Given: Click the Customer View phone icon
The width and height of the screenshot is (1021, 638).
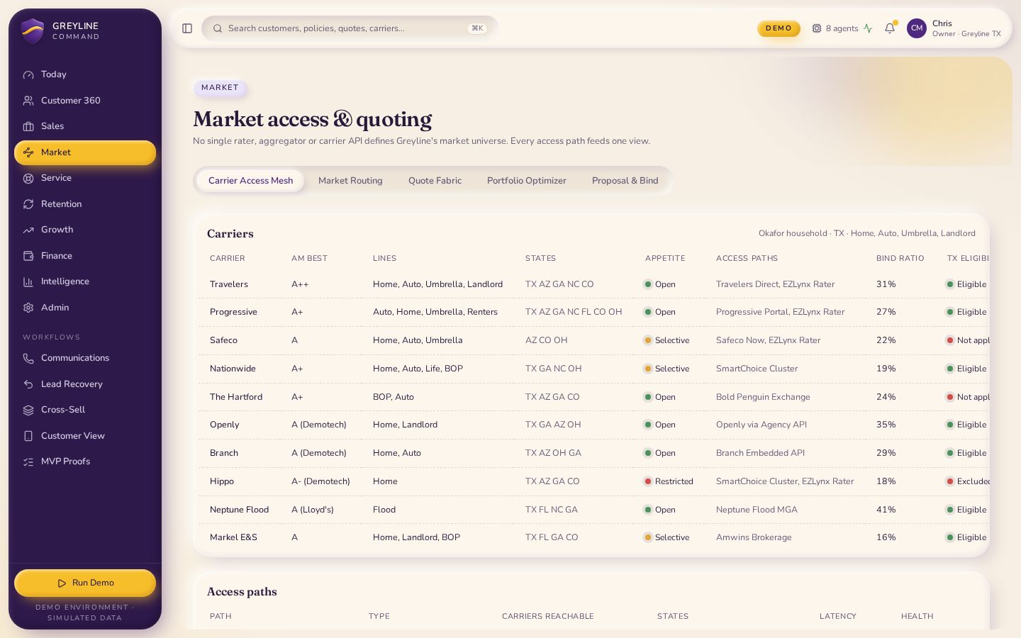Looking at the screenshot, I should 28,436.
